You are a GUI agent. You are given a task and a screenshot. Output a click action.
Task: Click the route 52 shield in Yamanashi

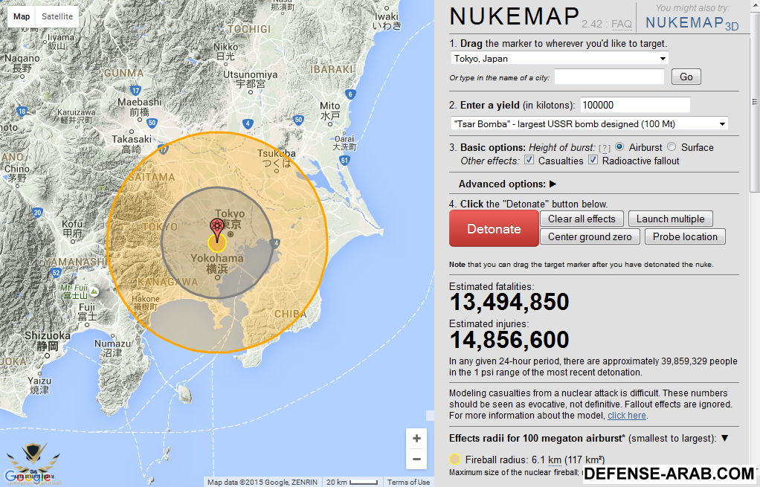pos(57,273)
